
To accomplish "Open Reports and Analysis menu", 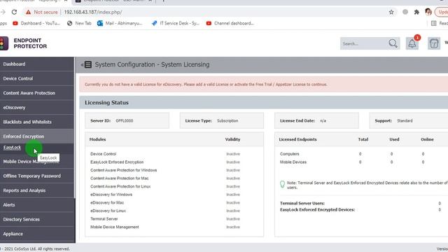I will [37, 190].
